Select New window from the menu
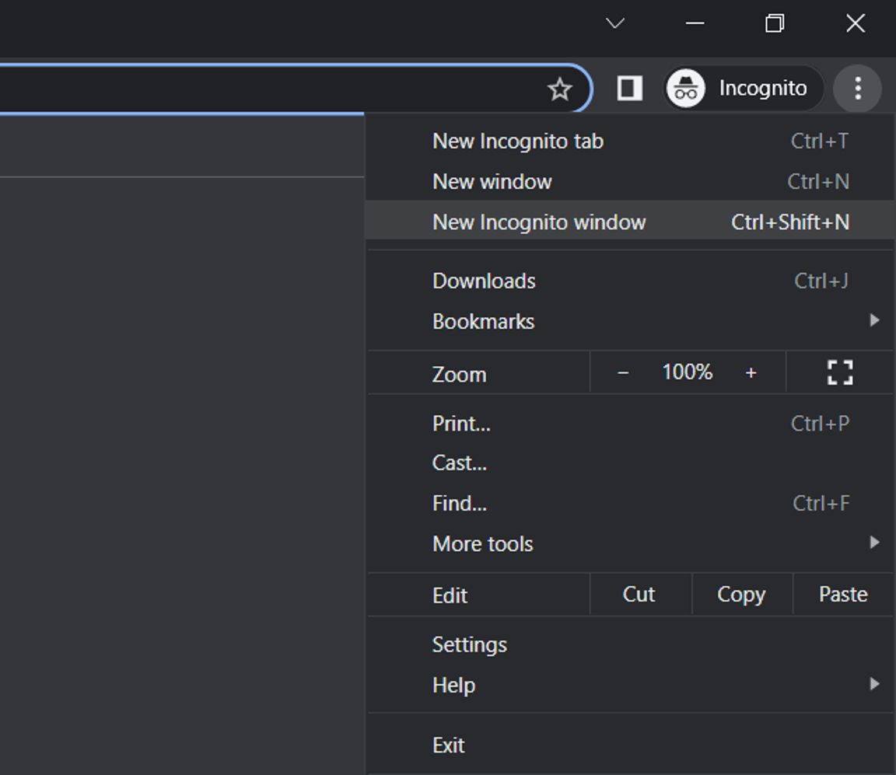The width and height of the screenshot is (896, 775). click(492, 181)
